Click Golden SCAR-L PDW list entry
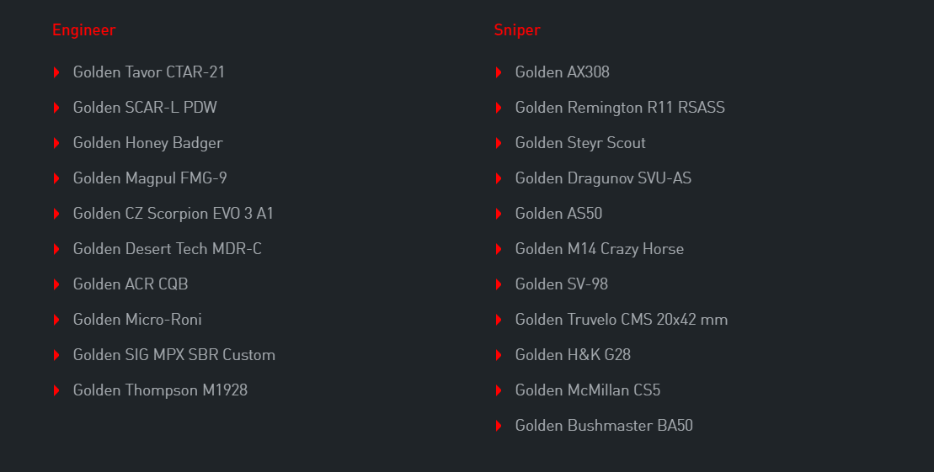The width and height of the screenshot is (934, 472). point(145,107)
